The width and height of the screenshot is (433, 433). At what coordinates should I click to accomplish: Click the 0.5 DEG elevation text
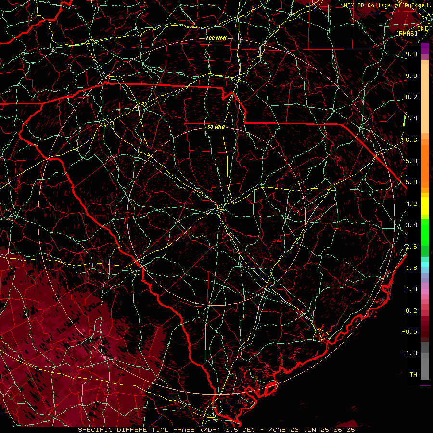point(241,430)
